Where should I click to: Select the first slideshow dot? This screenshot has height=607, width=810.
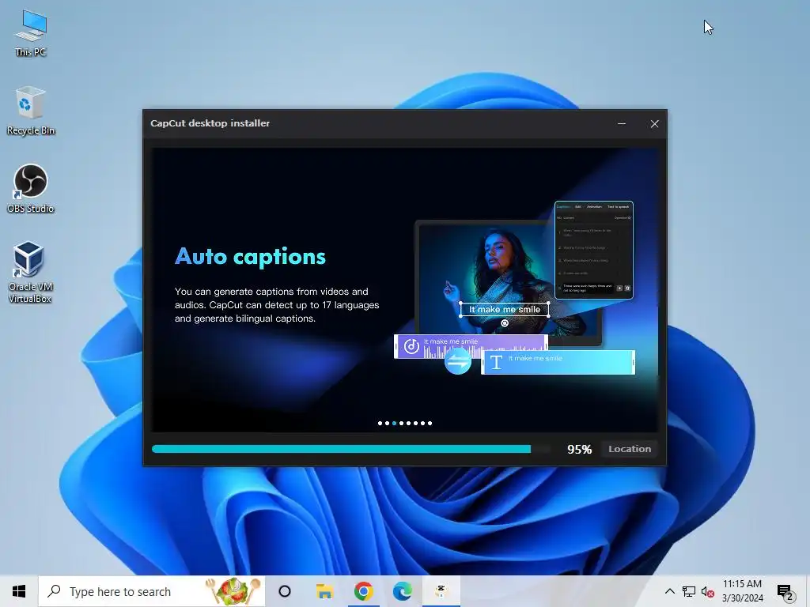380,424
